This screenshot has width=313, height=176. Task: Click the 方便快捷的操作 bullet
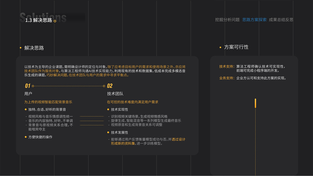(40, 137)
